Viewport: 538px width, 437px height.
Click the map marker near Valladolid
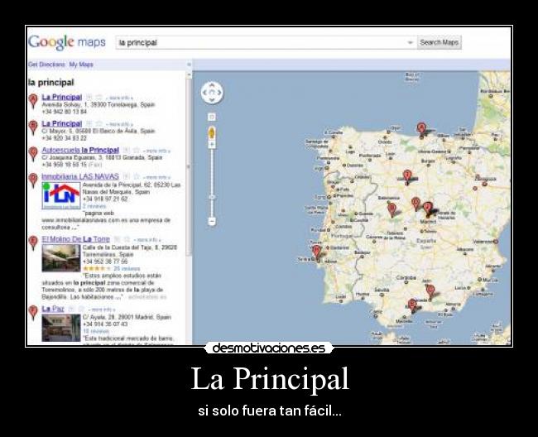[x=407, y=176]
